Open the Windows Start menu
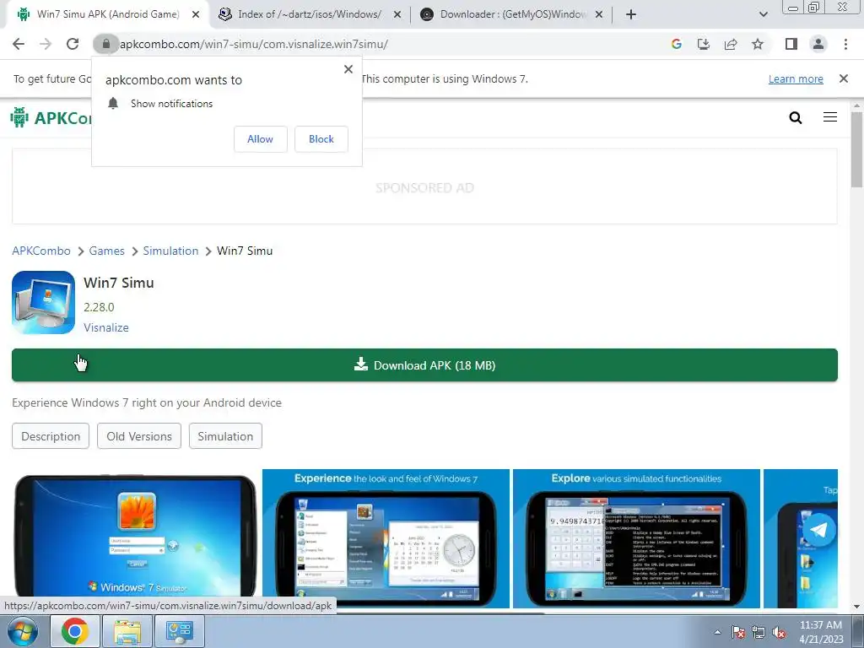Screen dimensions: 864x648 pyautogui.click(x=23, y=631)
